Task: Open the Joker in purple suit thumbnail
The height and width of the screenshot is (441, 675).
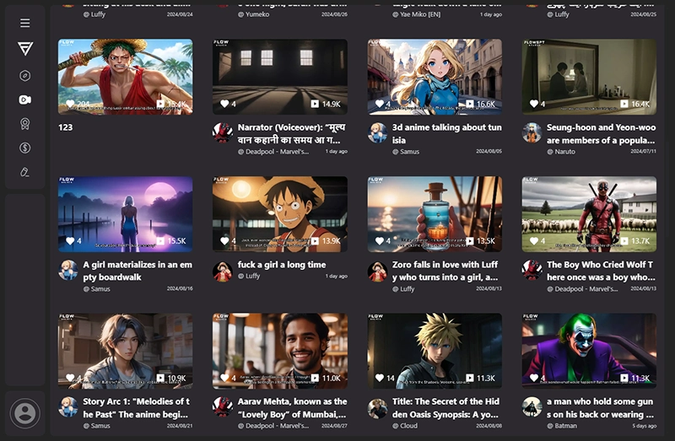Action: (x=589, y=351)
